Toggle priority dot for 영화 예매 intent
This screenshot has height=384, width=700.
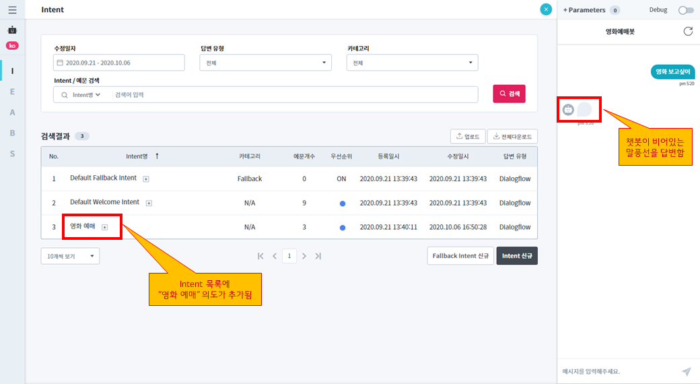click(x=342, y=228)
